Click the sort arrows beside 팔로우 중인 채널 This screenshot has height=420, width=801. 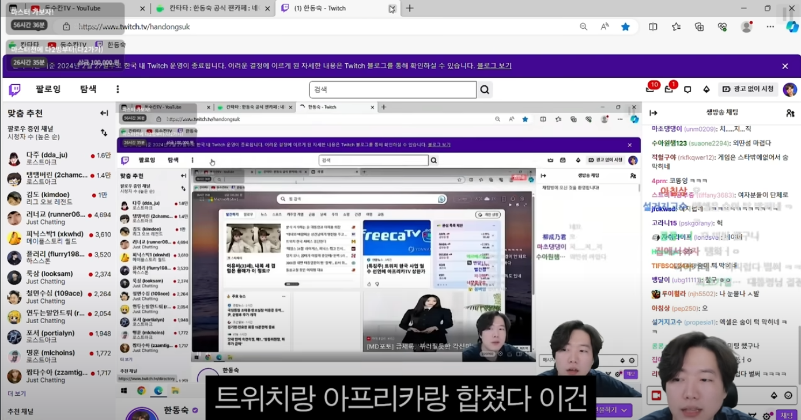click(x=104, y=133)
